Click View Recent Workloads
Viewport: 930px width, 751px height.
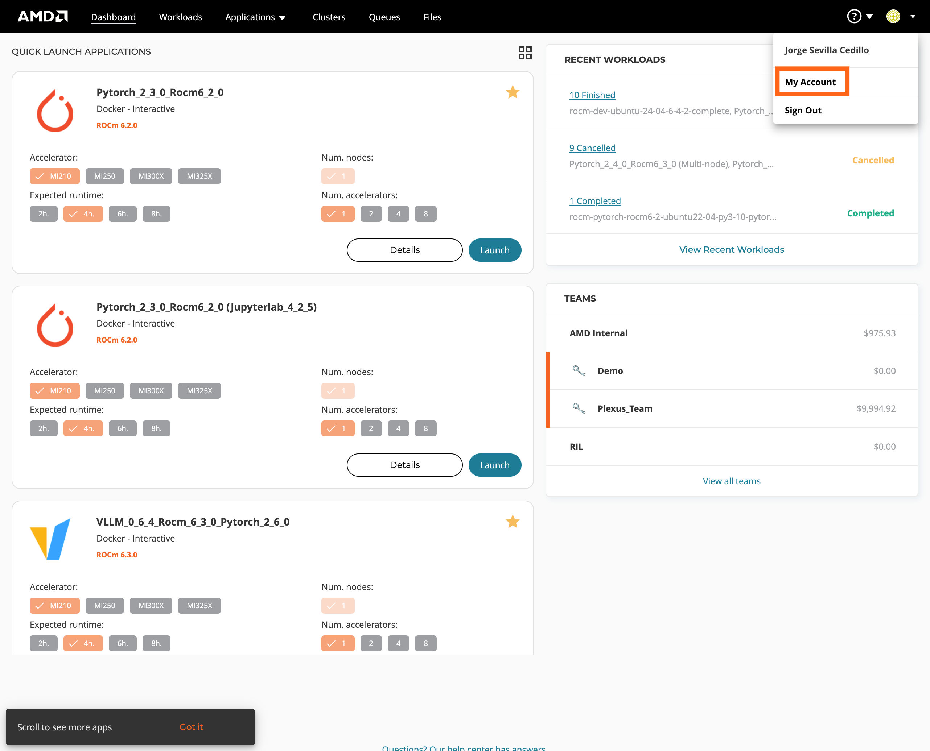point(732,250)
